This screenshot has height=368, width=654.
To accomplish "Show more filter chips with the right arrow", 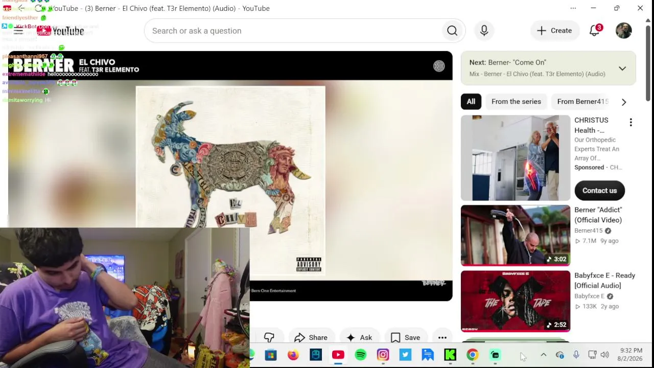I will [x=623, y=102].
